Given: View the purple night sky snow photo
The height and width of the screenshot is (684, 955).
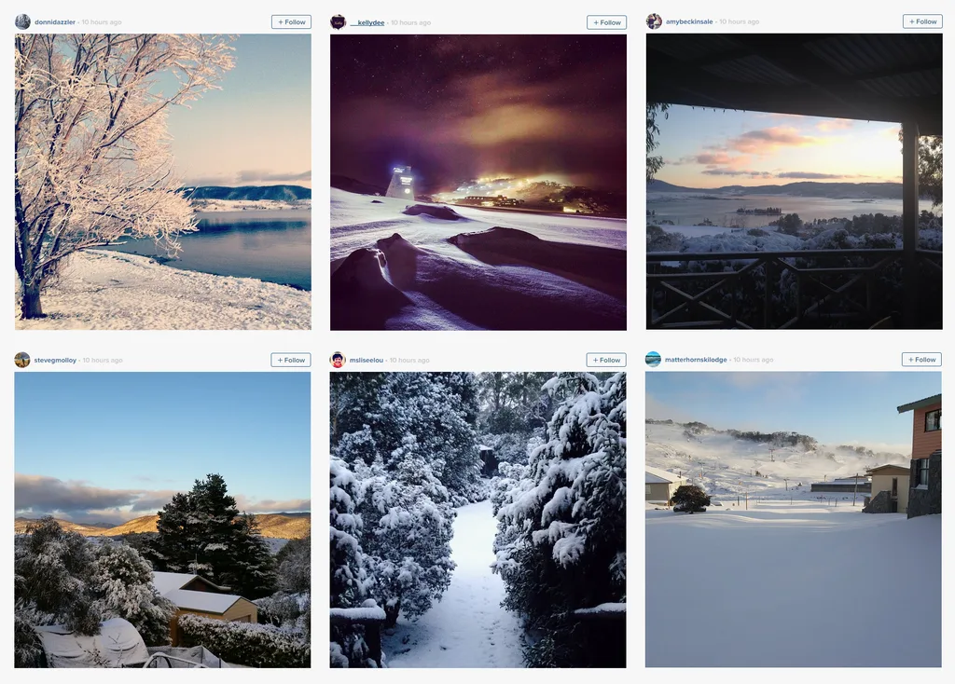Looking at the screenshot, I should click(478, 182).
